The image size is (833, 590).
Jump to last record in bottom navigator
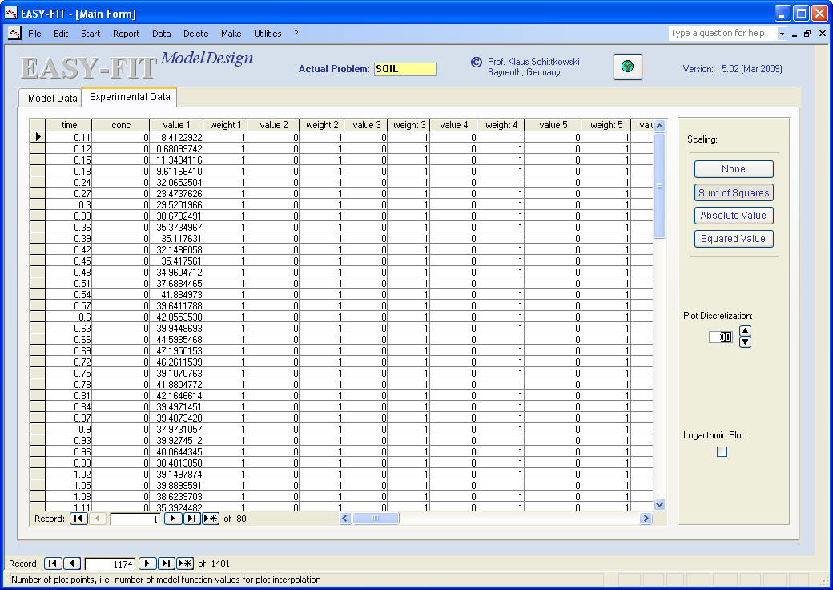pos(167,564)
